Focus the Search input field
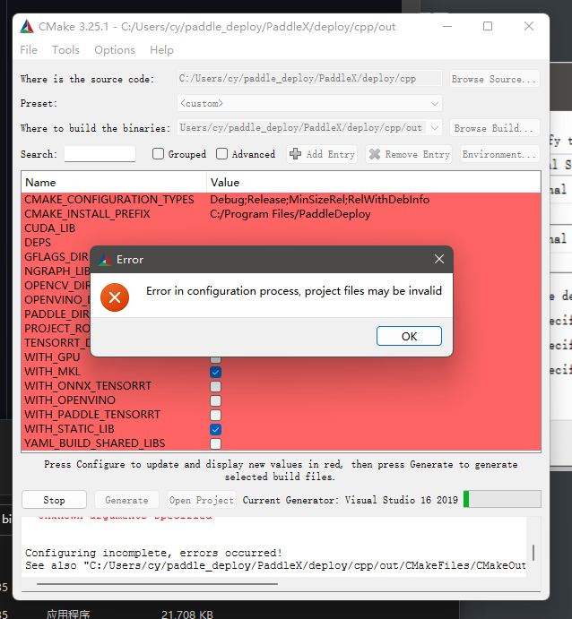Viewport: 572px width, 619px height. click(x=100, y=154)
